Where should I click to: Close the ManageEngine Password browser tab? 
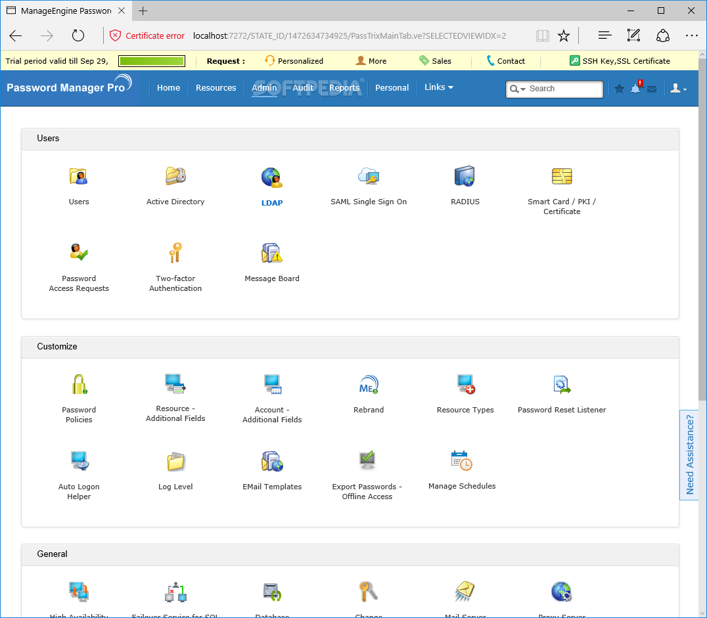[122, 11]
